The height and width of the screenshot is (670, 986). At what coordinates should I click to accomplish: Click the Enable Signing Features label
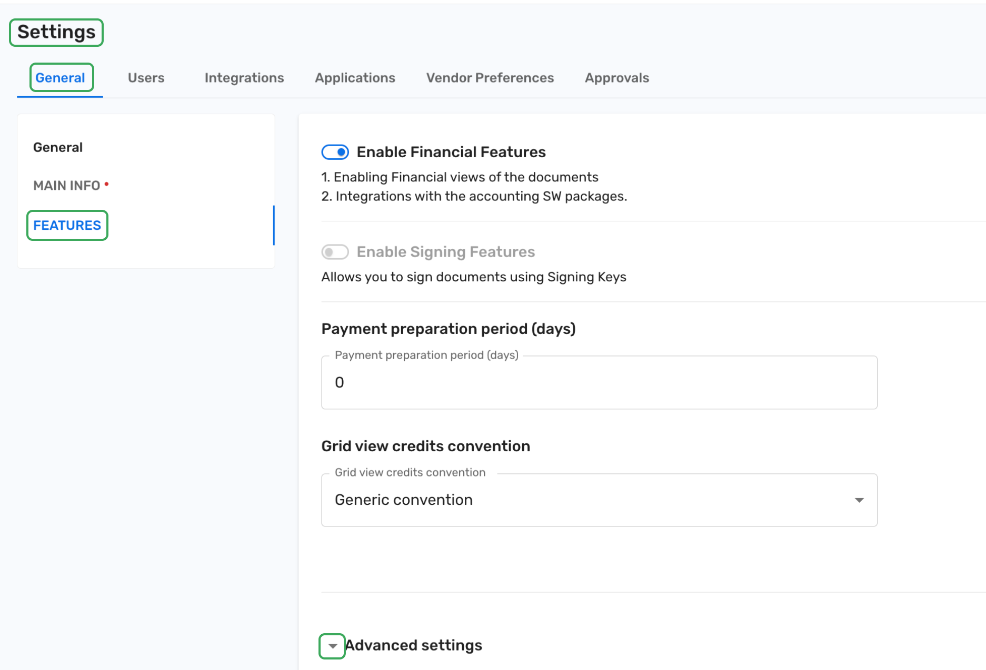(x=445, y=252)
